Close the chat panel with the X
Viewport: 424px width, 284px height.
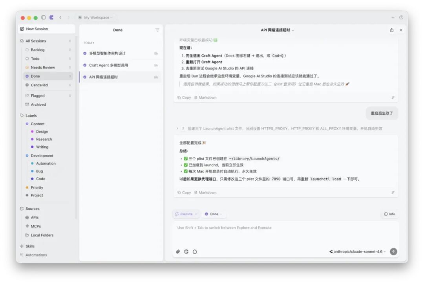pos(401,30)
